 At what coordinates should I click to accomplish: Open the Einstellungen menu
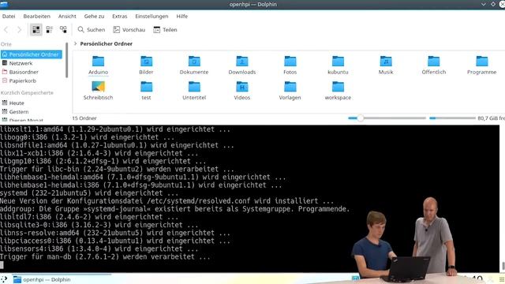pyautogui.click(x=151, y=16)
